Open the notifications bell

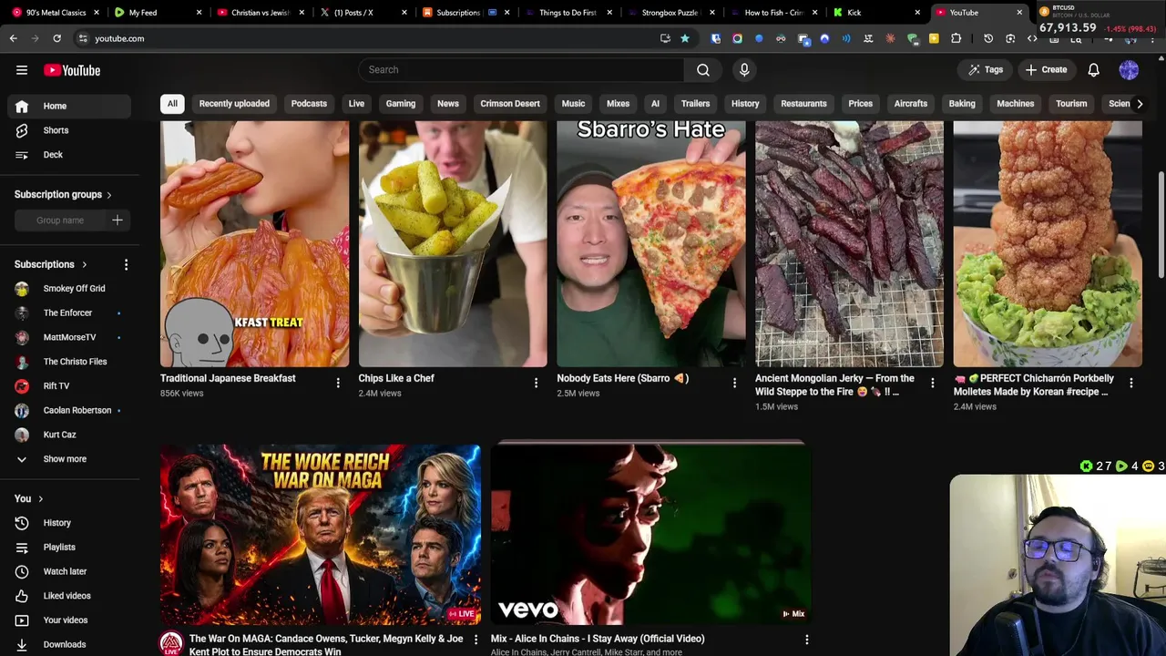1094,70
